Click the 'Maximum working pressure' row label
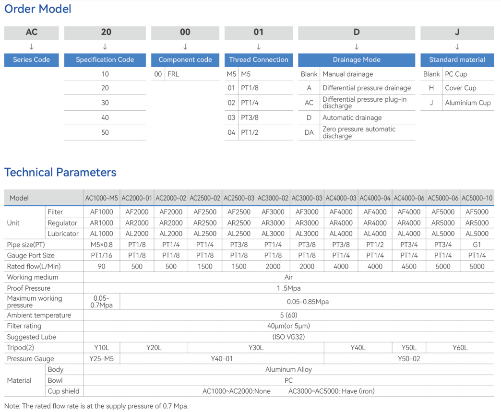Image resolution: width=501 pixels, height=412 pixels. (x=35, y=302)
